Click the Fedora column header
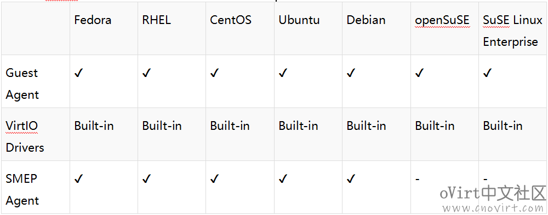The height and width of the screenshot is (215, 548). 93,20
